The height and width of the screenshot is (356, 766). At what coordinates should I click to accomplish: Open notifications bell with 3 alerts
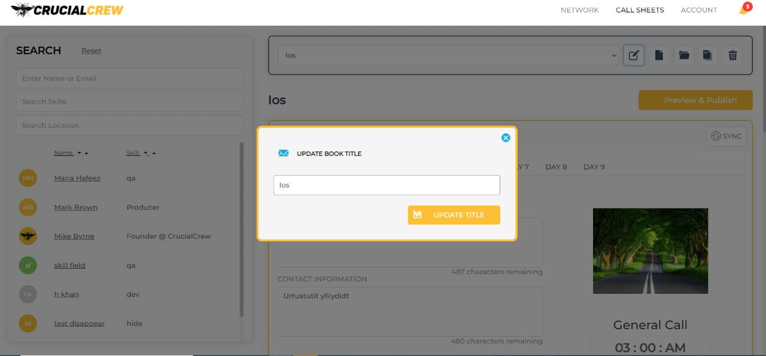(743, 10)
